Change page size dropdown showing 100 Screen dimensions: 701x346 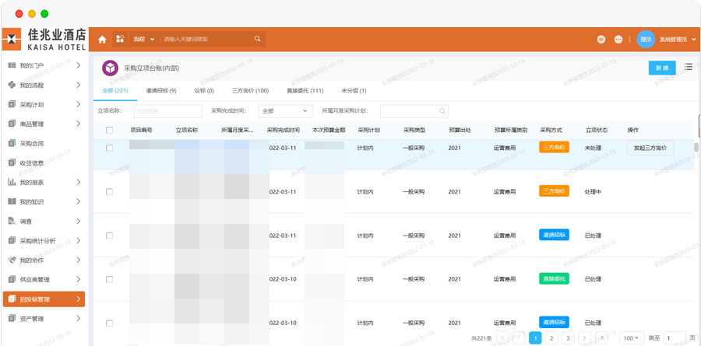click(631, 338)
